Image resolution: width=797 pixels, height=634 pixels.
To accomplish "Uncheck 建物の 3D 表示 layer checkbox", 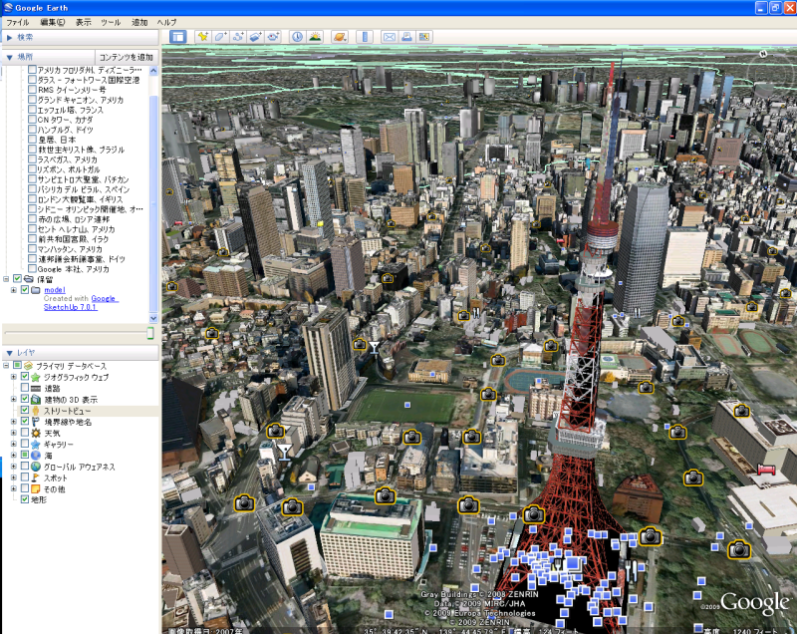I will click(x=24, y=399).
